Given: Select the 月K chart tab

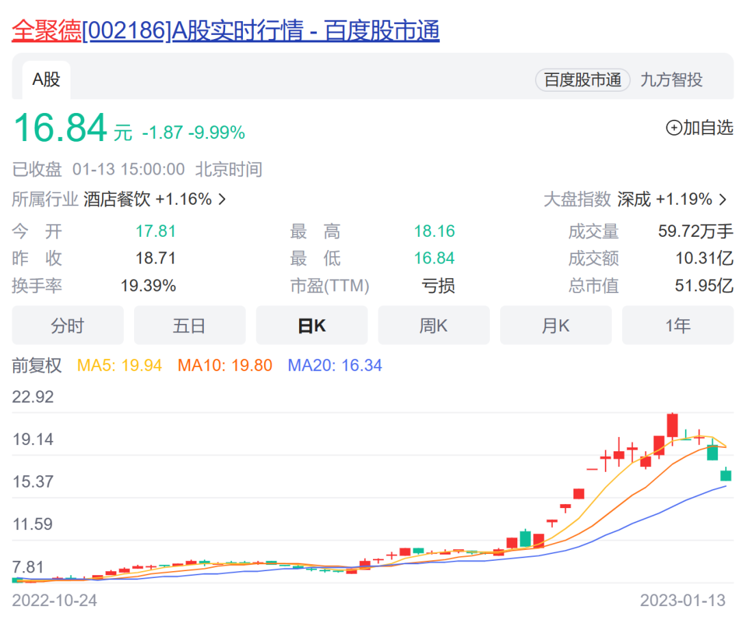Looking at the screenshot, I should click(x=556, y=325).
